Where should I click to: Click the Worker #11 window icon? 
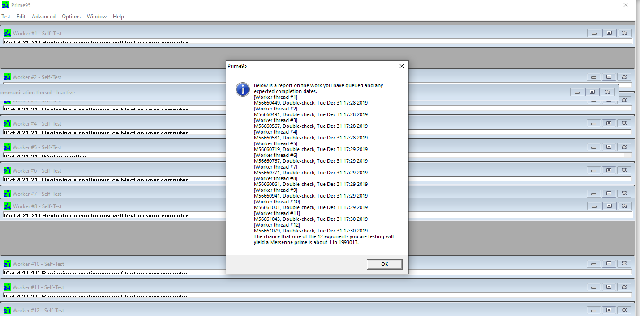[7, 287]
